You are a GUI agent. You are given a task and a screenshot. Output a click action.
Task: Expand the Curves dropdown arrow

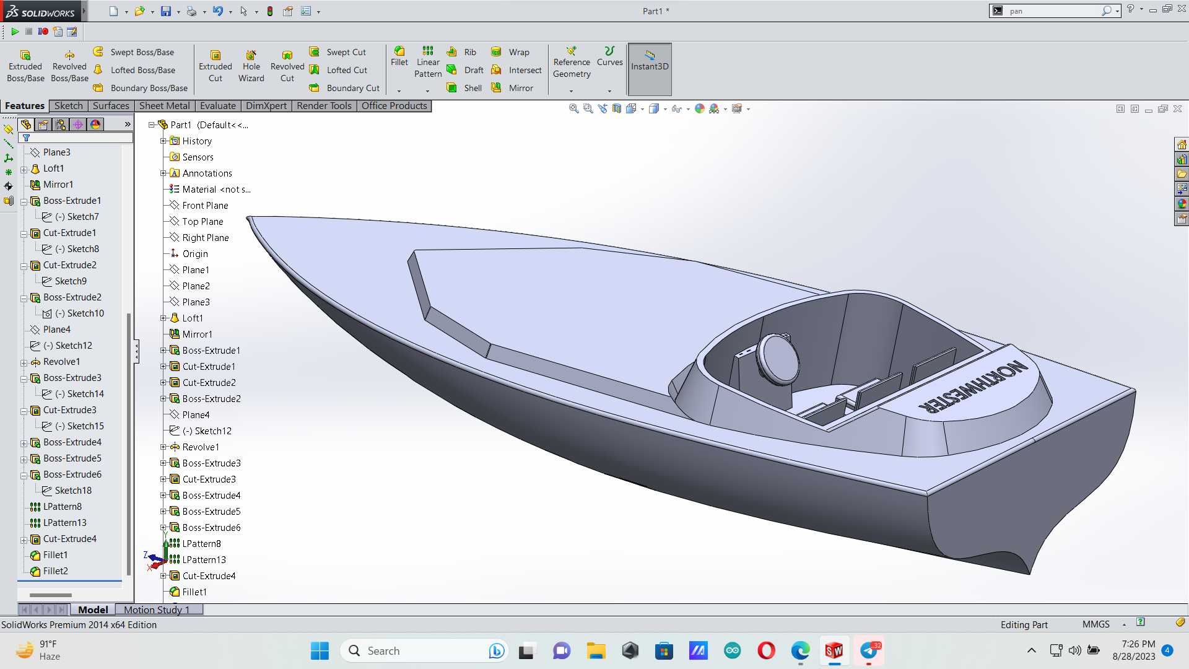pos(609,91)
